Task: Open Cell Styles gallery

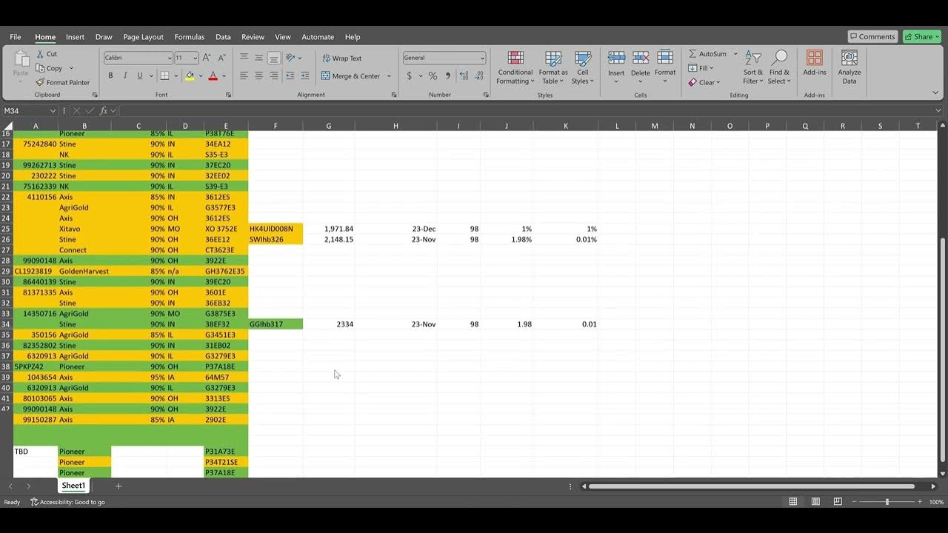Action: point(583,67)
